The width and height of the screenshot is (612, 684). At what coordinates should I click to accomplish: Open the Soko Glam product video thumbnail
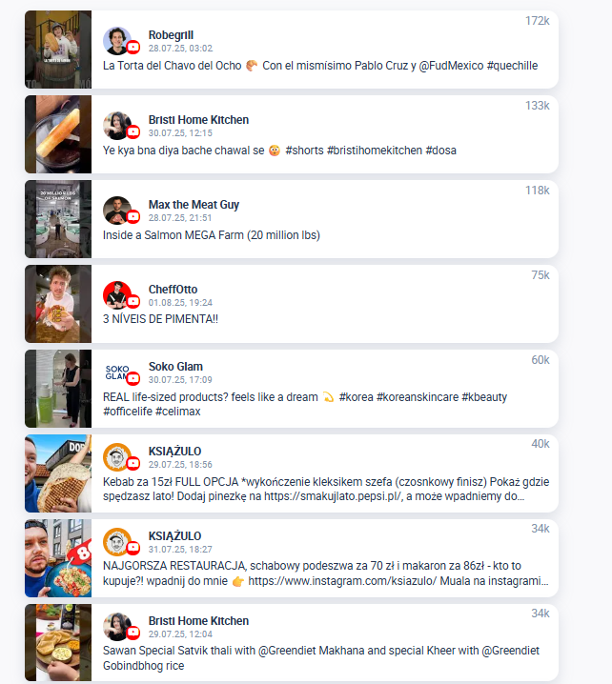click(x=58, y=389)
